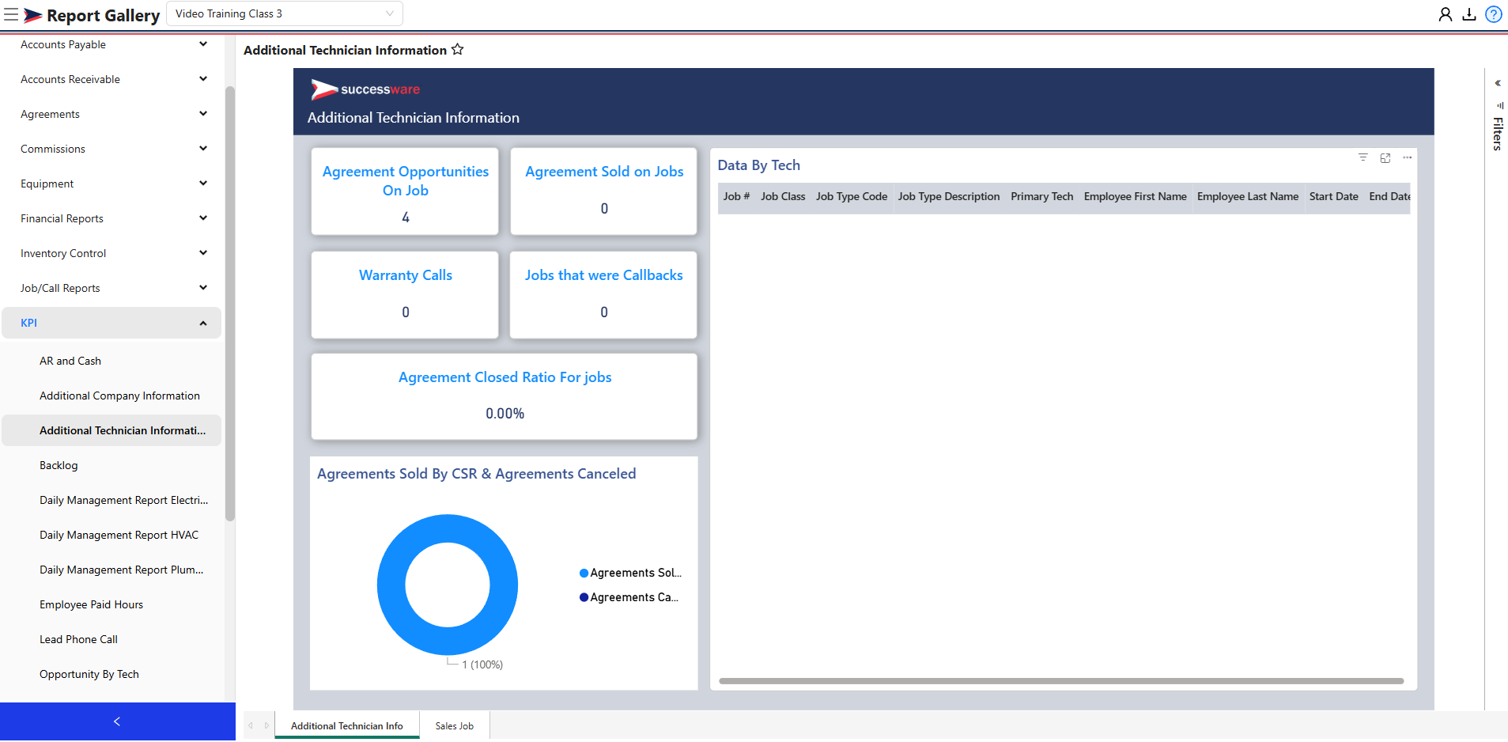Collapse the sidebar with left chevron
Image resolution: width=1508 pixels, height=742 pixels.
118,721
